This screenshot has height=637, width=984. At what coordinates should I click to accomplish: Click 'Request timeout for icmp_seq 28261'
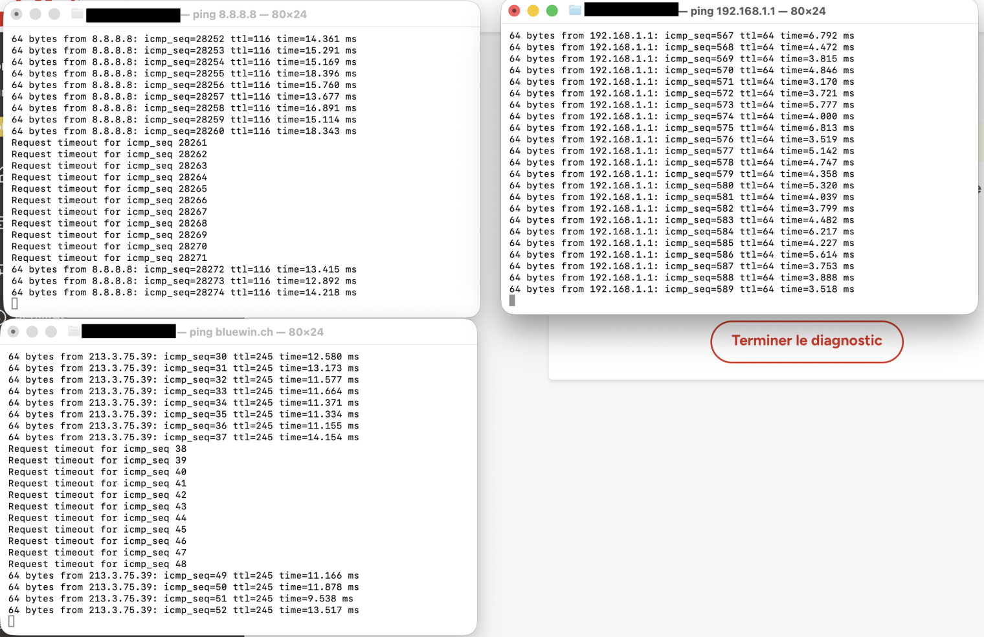(109, 142)
